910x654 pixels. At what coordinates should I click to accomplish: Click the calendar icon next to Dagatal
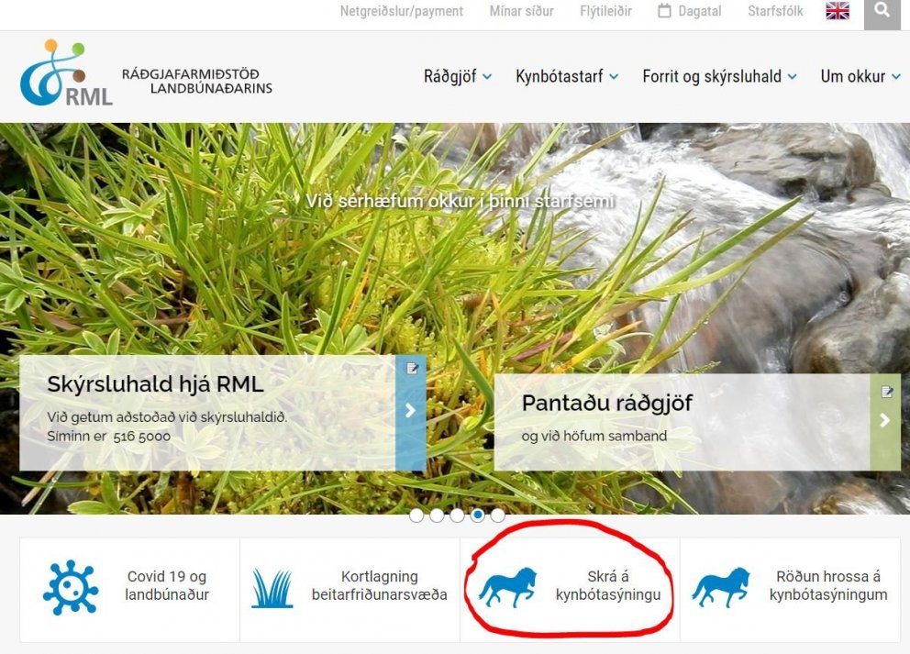point(663,10)
